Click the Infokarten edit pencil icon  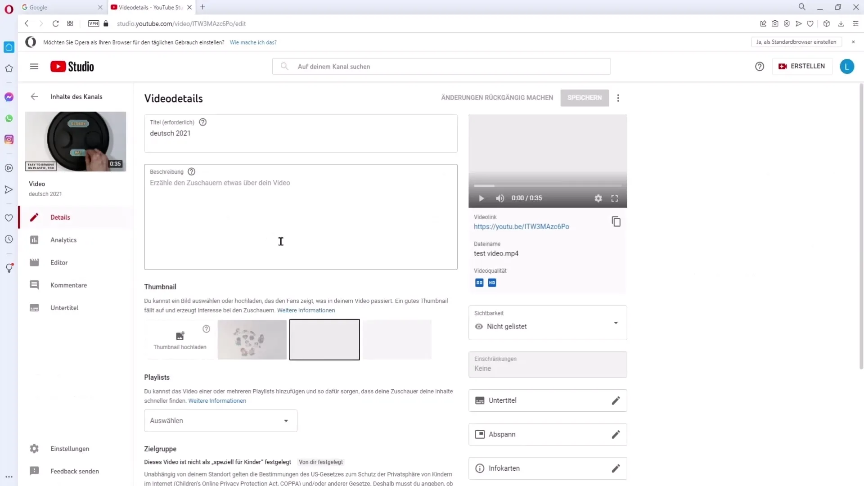click(x=615, y=468)
